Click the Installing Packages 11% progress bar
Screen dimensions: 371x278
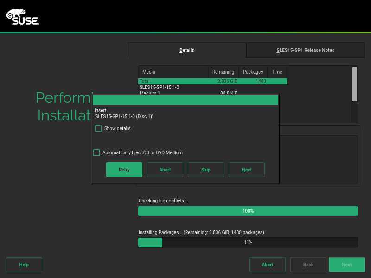tap(248, 242)
